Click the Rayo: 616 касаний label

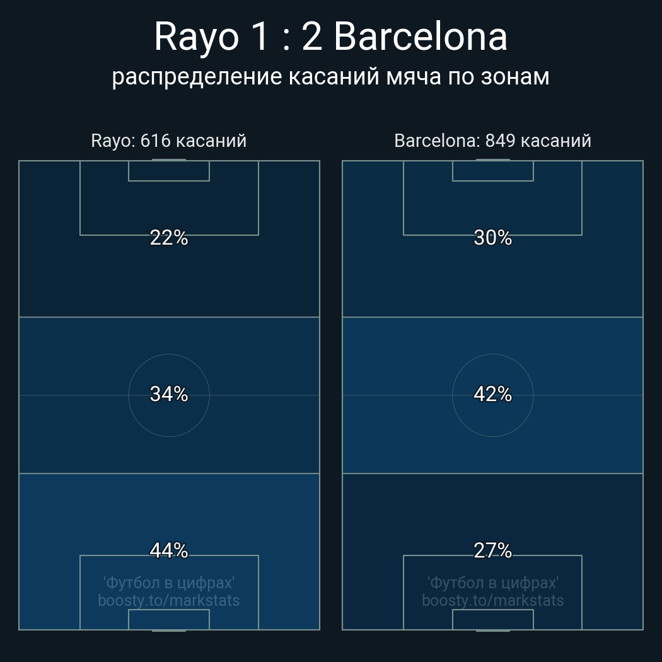coord(169,141)
